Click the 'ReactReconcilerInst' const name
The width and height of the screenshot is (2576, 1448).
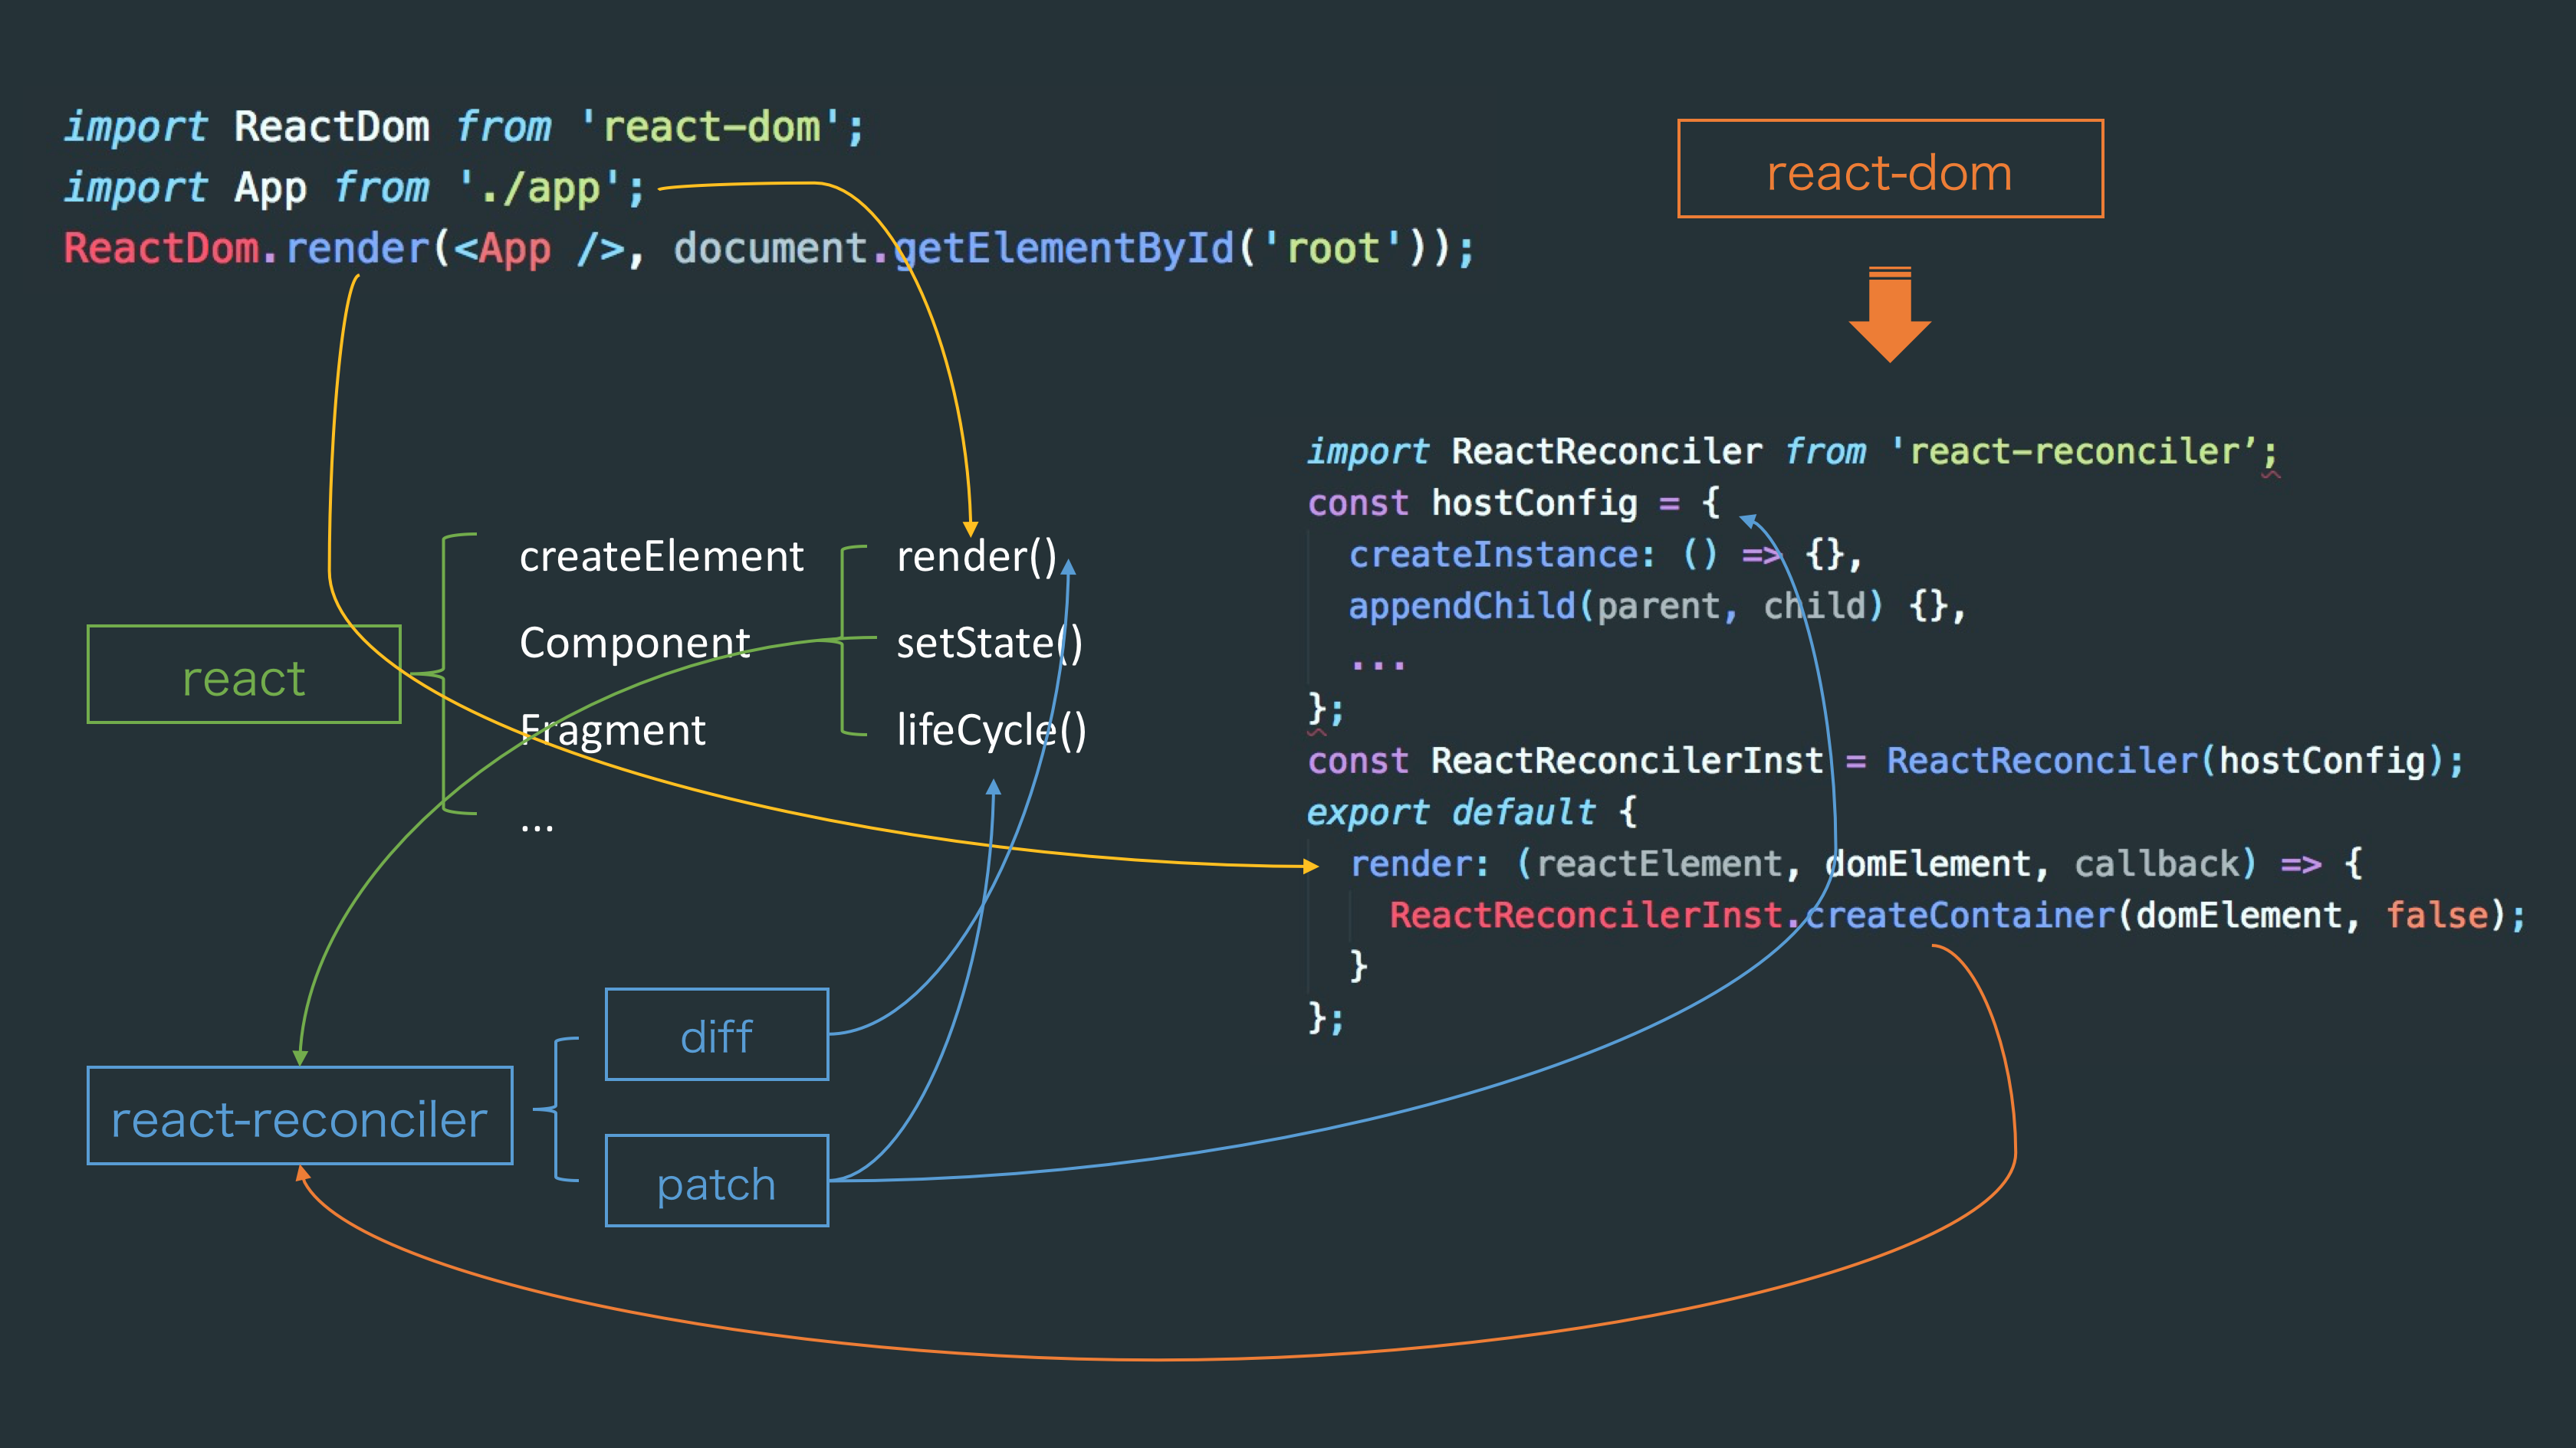(1627, 761)
